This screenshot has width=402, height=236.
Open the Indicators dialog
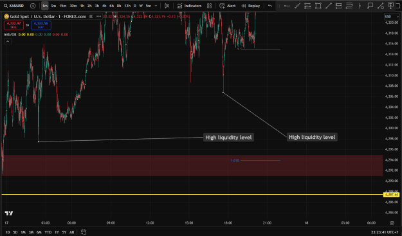[x=189, y=6]
